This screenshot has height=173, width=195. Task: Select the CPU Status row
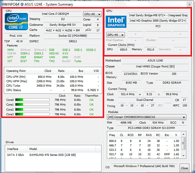point(53,90)
